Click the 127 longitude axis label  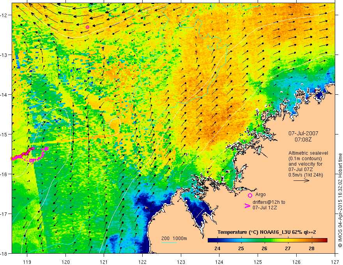[x=335, y=262]
